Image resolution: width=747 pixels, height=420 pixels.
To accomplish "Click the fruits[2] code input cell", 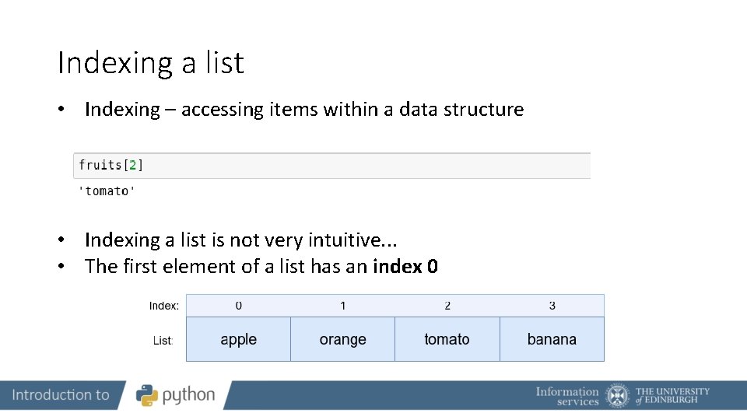I will click(331, 165).
